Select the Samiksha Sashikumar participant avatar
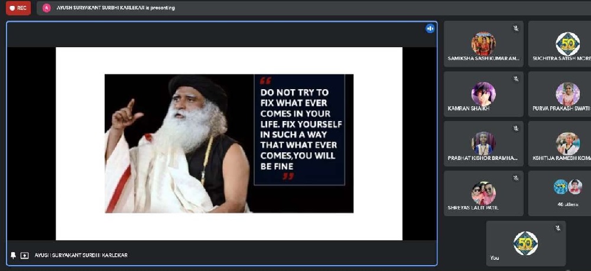This screenshot has height=271, width=591. click(x=483, y=44)
